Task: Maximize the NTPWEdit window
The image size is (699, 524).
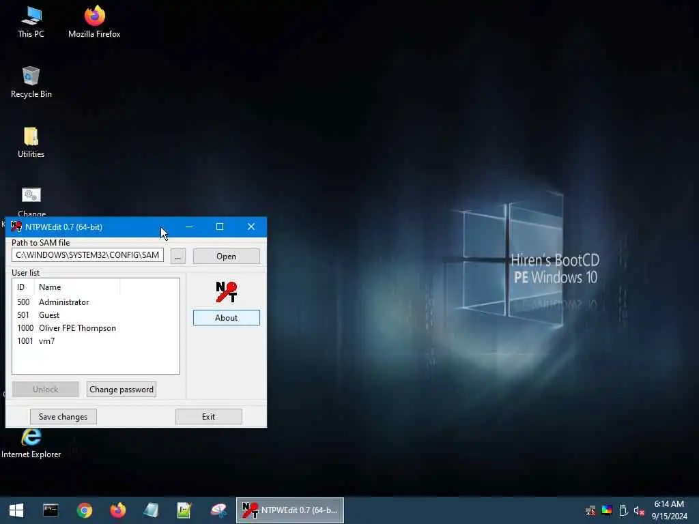Action: (220, 227)
